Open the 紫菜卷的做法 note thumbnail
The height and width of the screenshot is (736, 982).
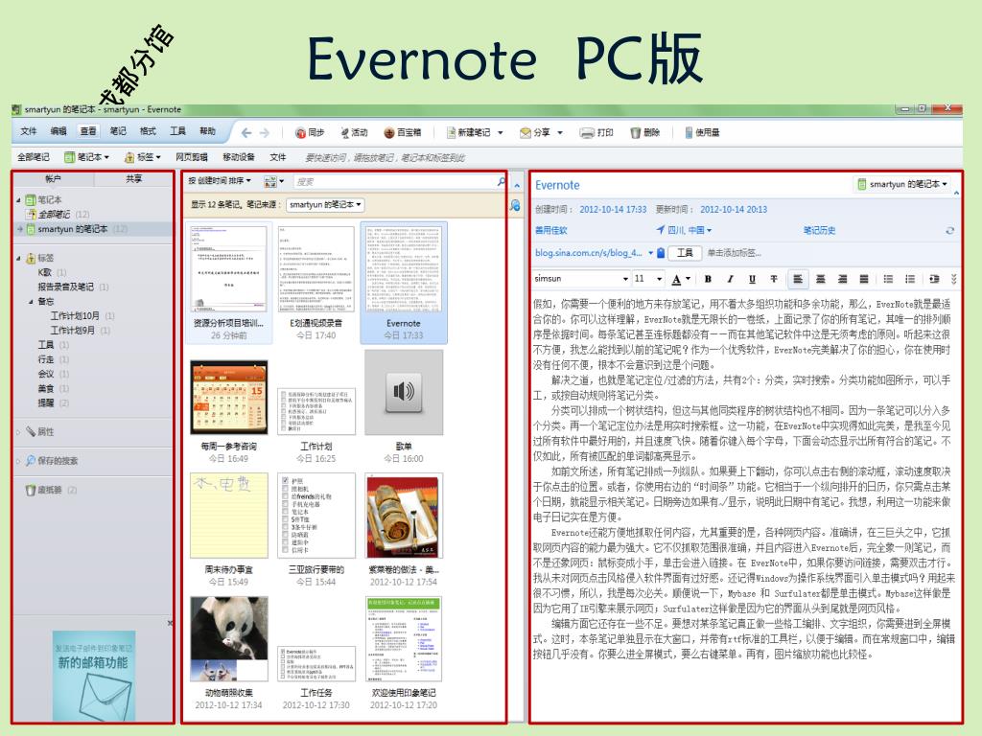[x=404, y=517]
